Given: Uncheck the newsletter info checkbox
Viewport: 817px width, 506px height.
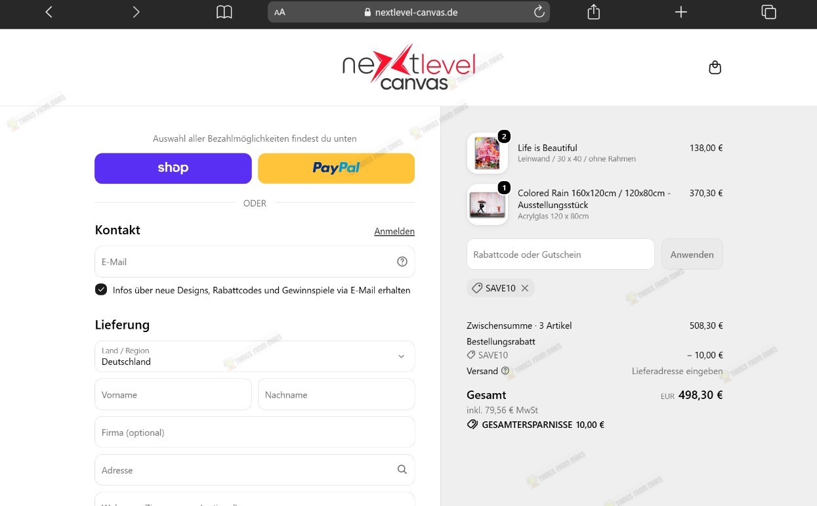Looking at the screenshot, I should pyautogui.click(x=101, y=289).
